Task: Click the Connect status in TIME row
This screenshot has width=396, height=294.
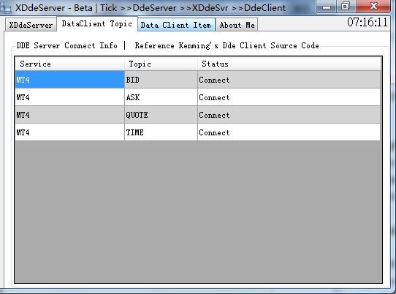Action: 289,132
